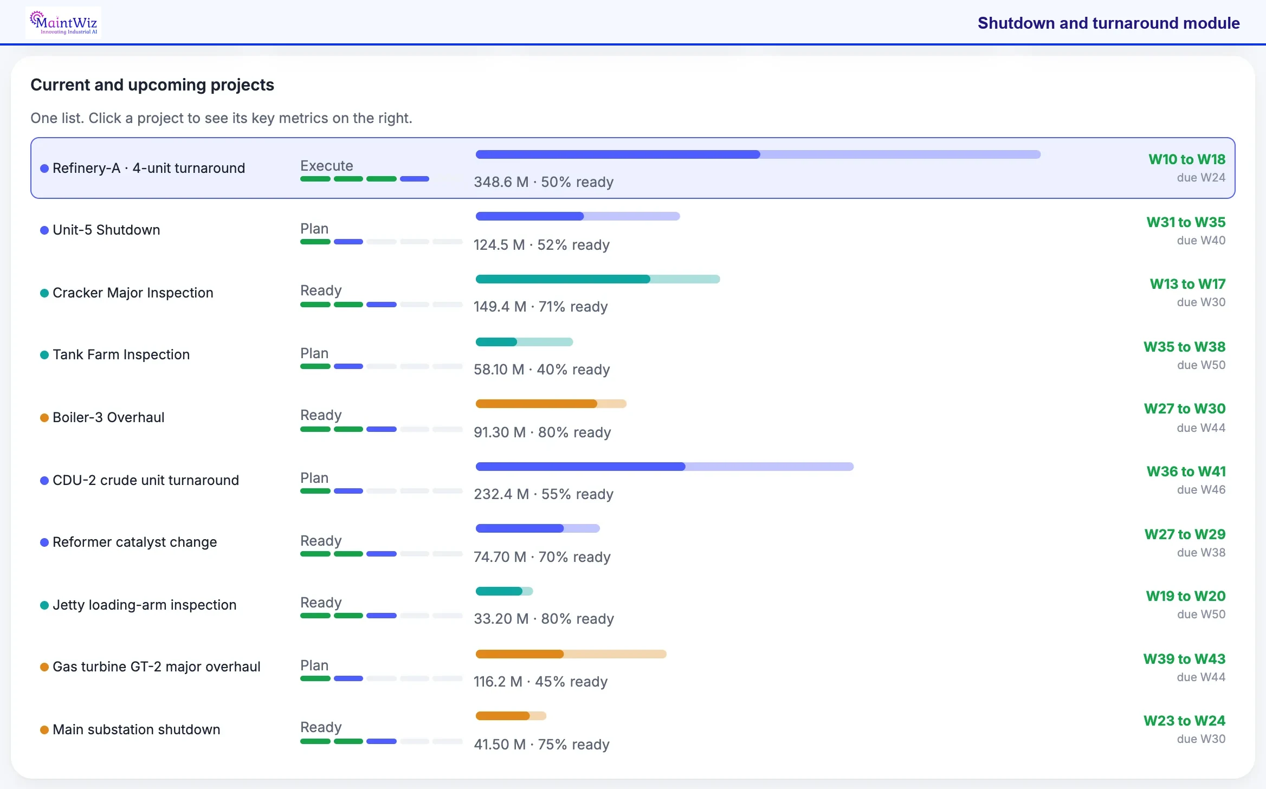This screenshot has height=789, width=1266.
Task: Click the orange dot beside Main substation shutdown
Action: click(x=44, y=730)
